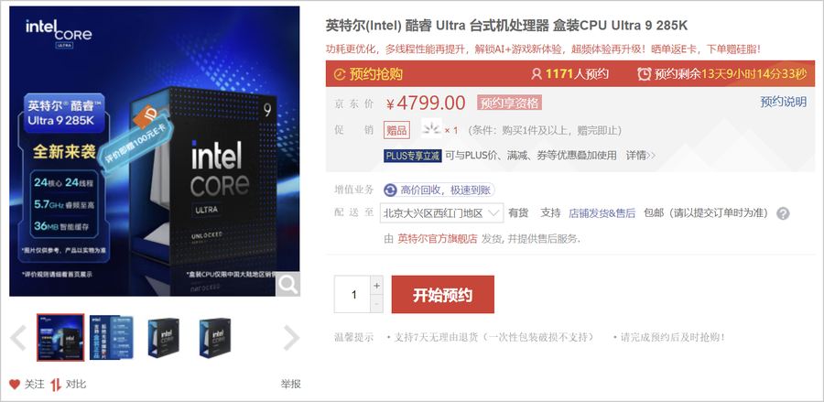824x402 pixels.
Task: Click the main product image
Action: (x=155, y=151)
